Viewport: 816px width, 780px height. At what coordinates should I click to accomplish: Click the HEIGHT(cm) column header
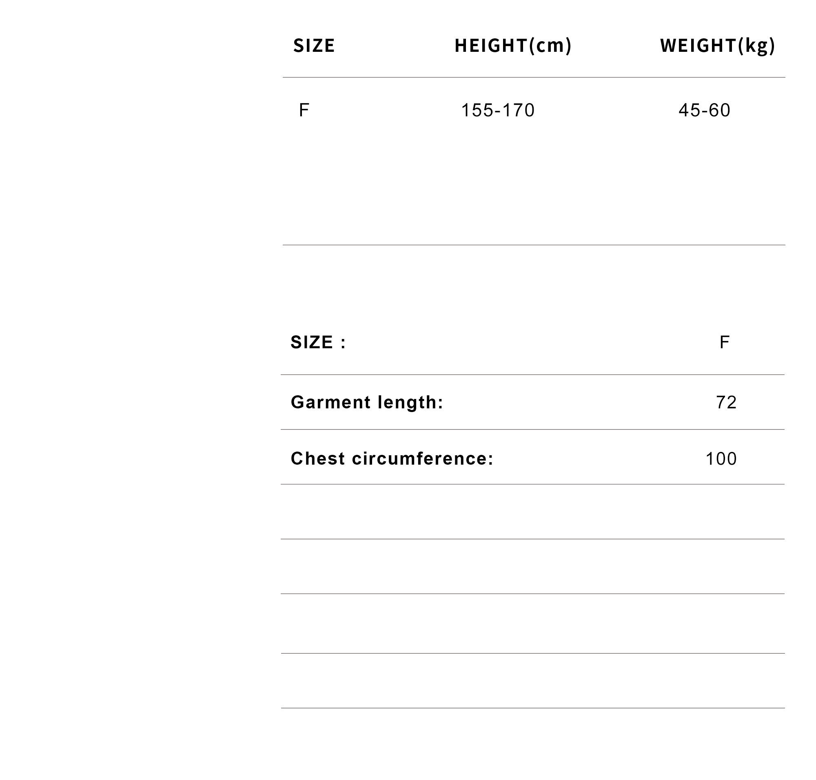coord(513,45)
